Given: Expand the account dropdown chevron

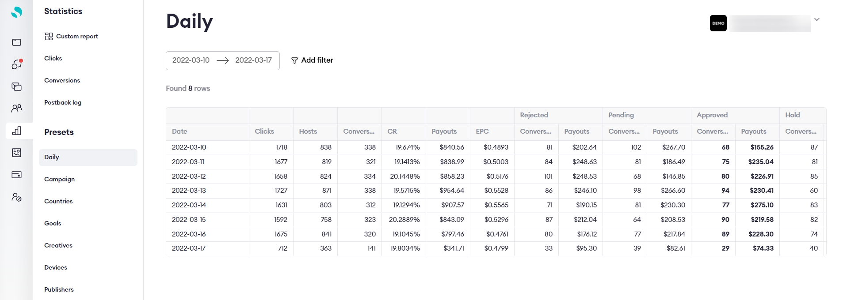Looking at the screenshot, I should coord(816,19).
